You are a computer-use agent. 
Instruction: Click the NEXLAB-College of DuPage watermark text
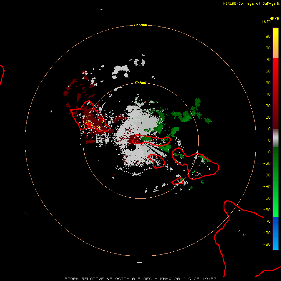(249, 3)
